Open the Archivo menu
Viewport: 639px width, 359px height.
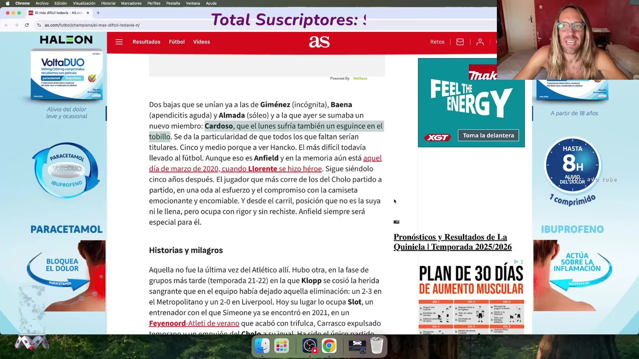click(x=42, y=3)
